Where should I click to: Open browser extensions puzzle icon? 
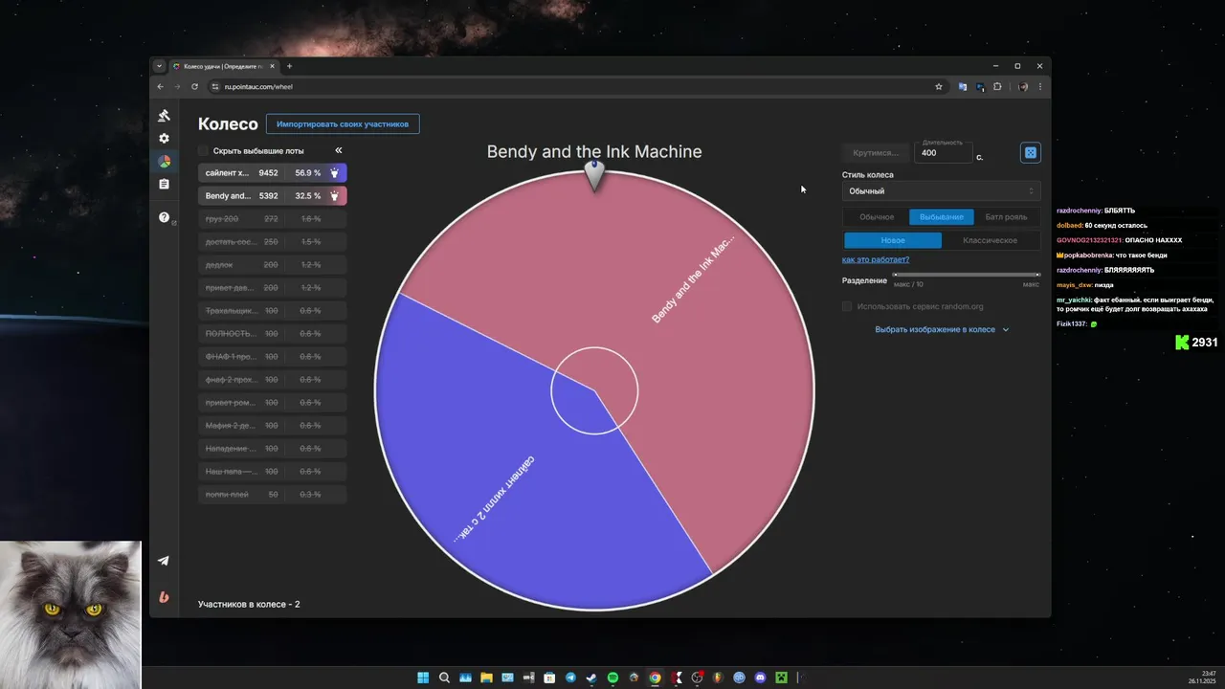[x=997, y=86]
